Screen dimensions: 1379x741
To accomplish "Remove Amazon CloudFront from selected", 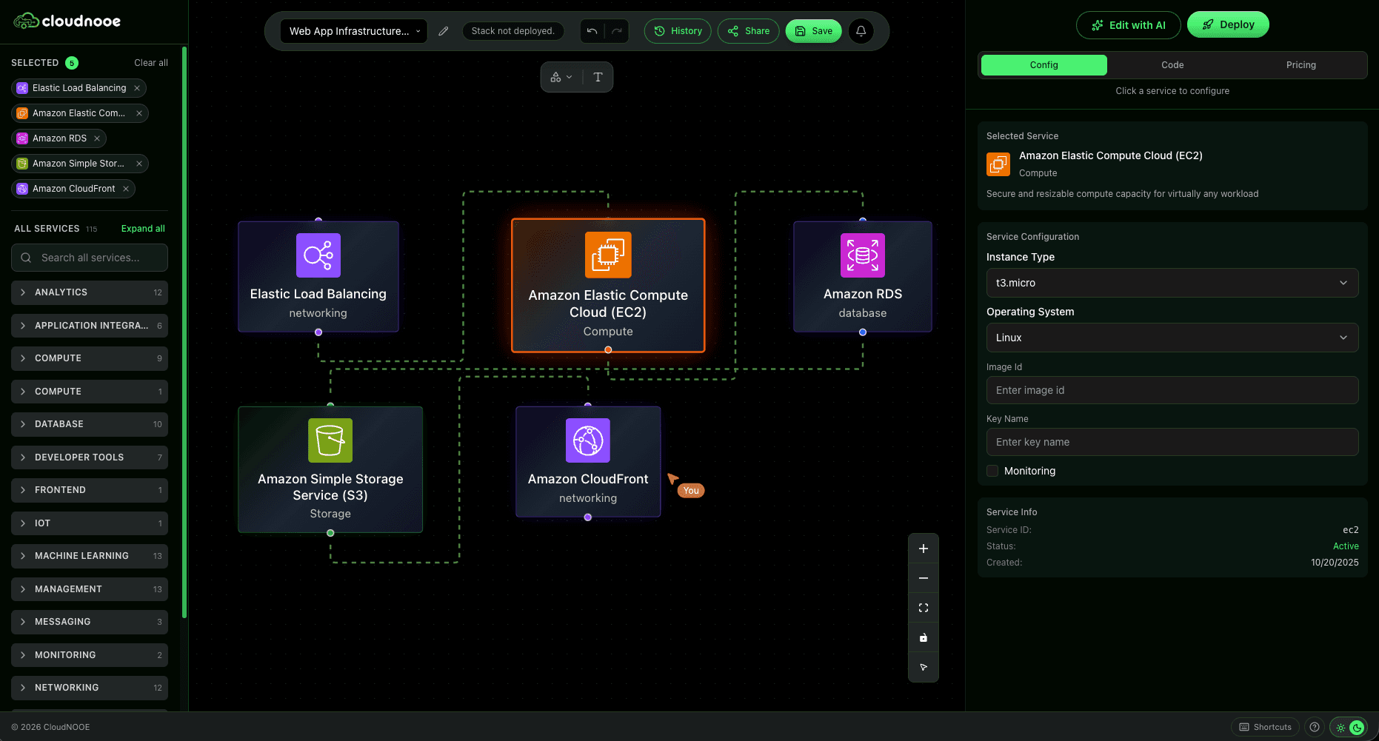I will coord(126,189).
